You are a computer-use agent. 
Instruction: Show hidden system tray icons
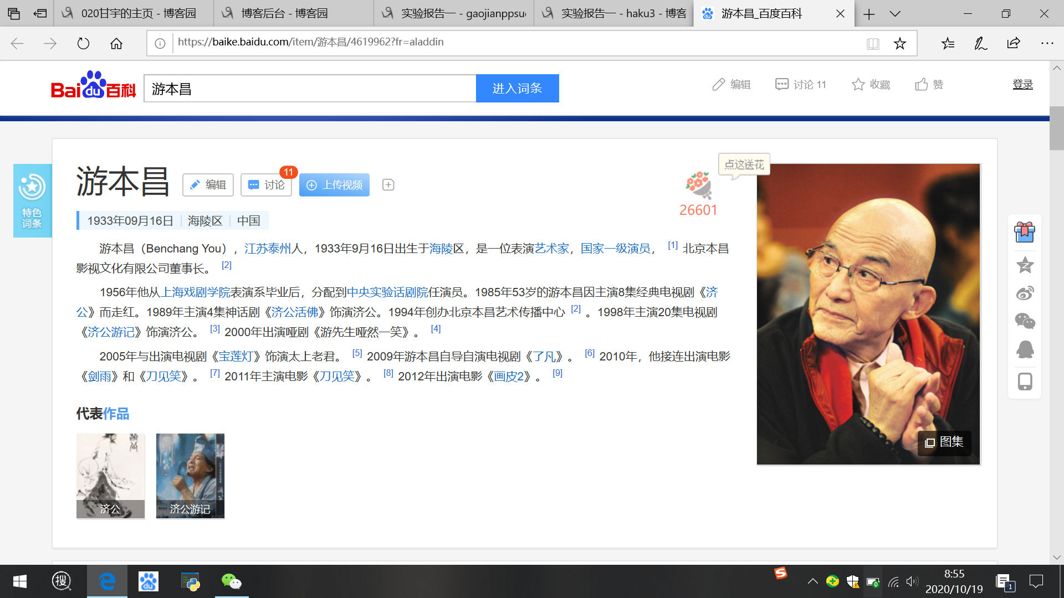812,581
